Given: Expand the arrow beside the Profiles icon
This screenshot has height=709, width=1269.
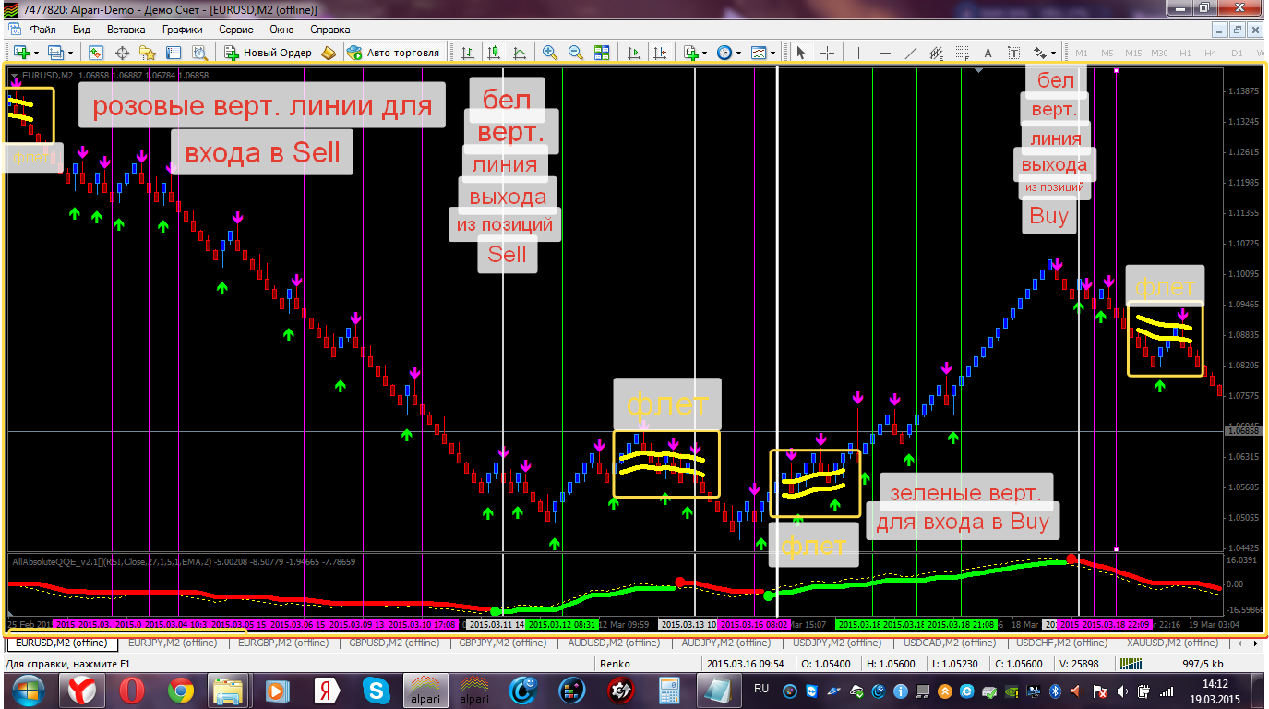Looking at the screenshot, I should pyautogui.click(x=69, y=53).
